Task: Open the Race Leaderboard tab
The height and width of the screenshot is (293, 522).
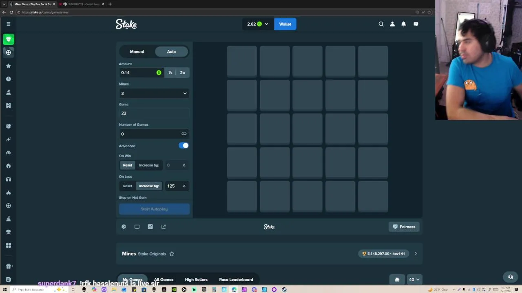Action: [236, 280]
